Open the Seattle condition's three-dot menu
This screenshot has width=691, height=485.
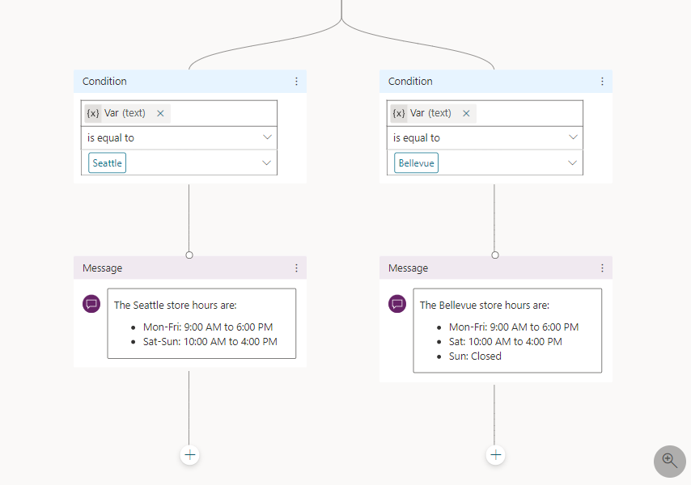point(296,82)
